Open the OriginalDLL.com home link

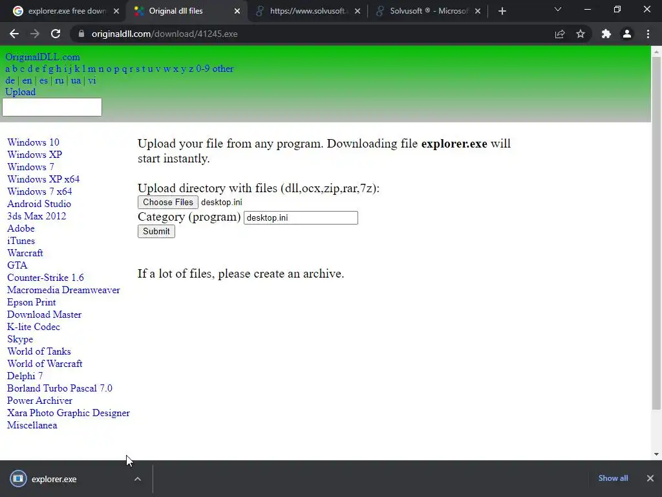(42, 57)
